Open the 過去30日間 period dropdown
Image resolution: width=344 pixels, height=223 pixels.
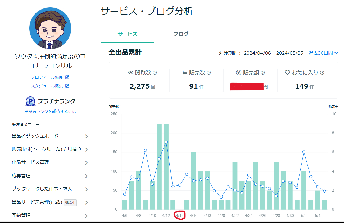[323, 53]
